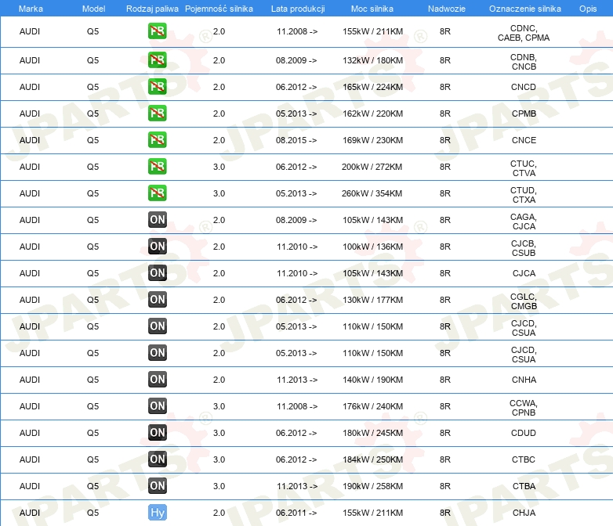613x526 pixels.
Task: Select the Moc silnika column header
Action: 372,8
